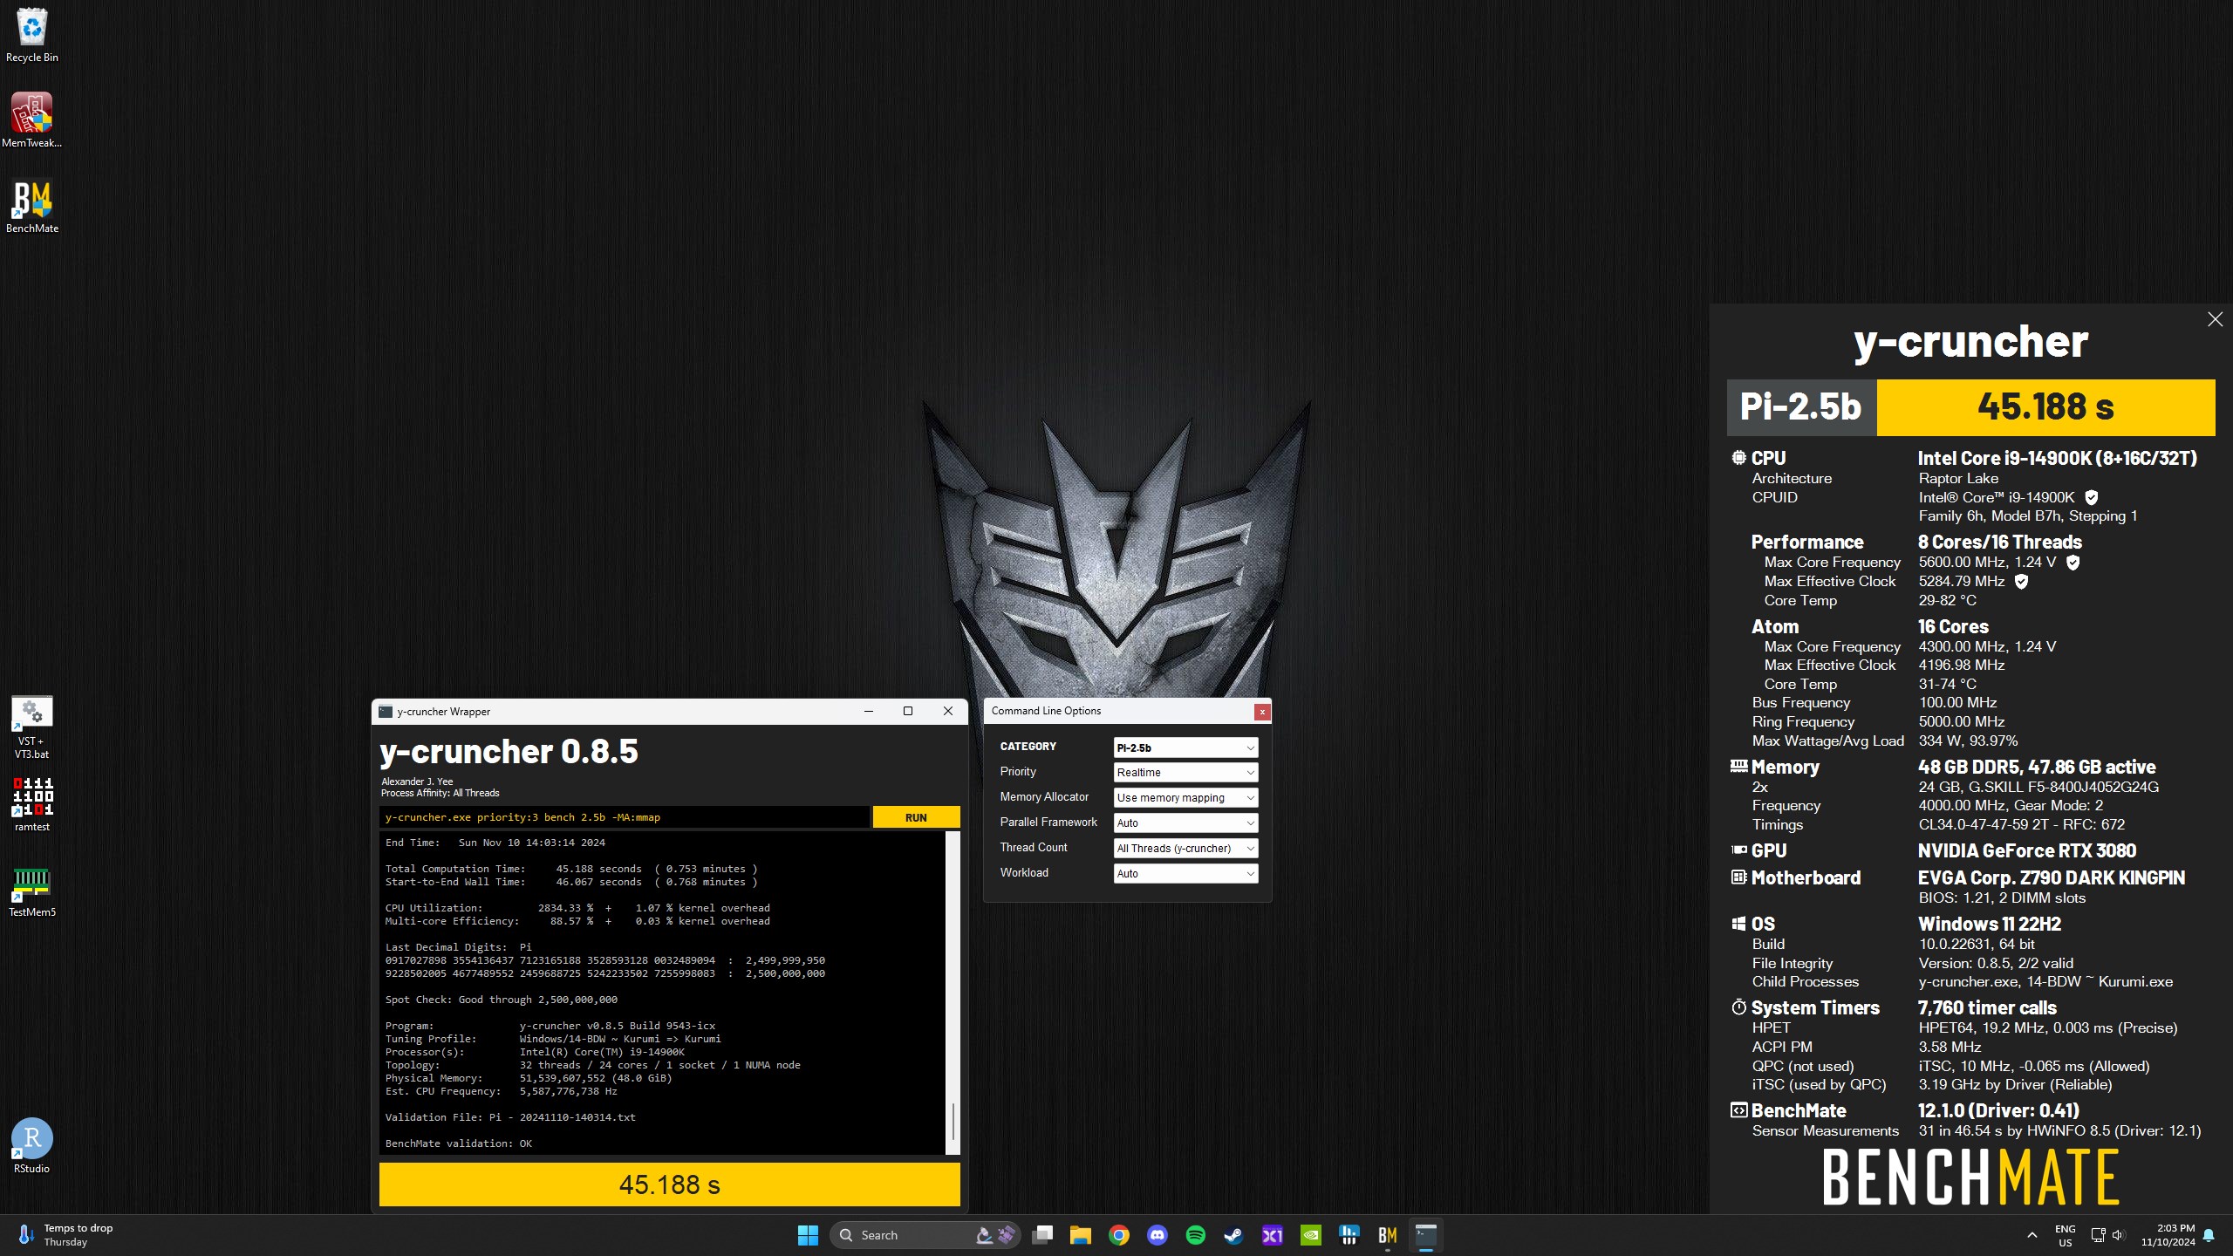Click the yellow 45.188 s result bar
Viewport: 2233px width, 1256px height.
tap(670, 1184)
